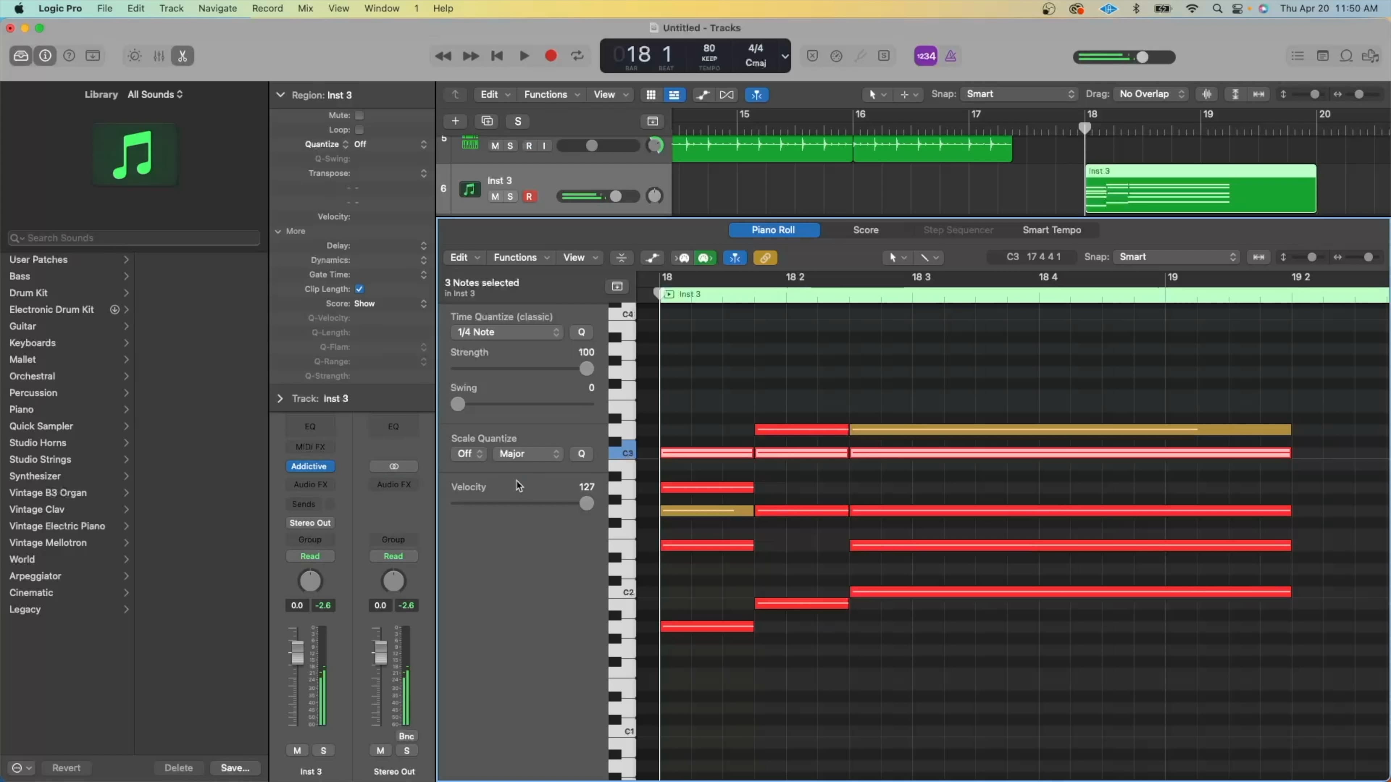Click the Rewind transport button
The height and width of the screenshot is (782, 1391).
[x=443, y=56]
